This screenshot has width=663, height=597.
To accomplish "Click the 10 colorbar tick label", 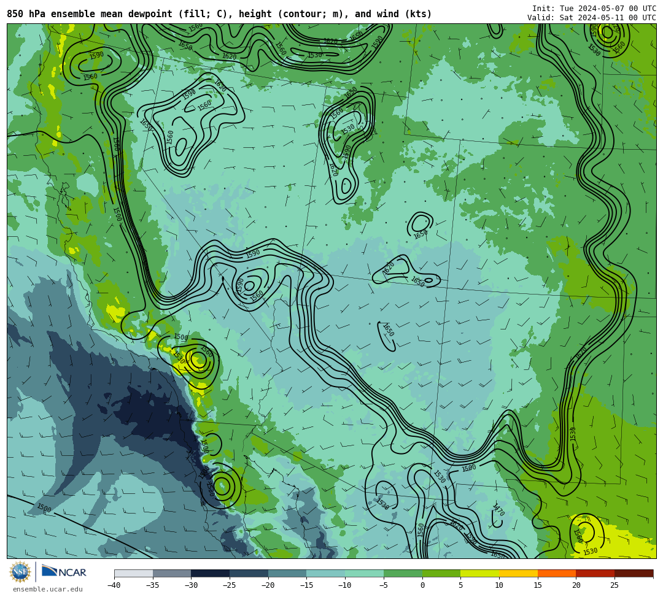I will 499,585.
